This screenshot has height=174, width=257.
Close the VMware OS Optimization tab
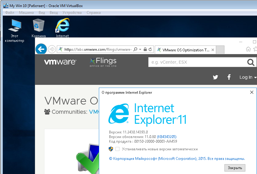point(213,50)
